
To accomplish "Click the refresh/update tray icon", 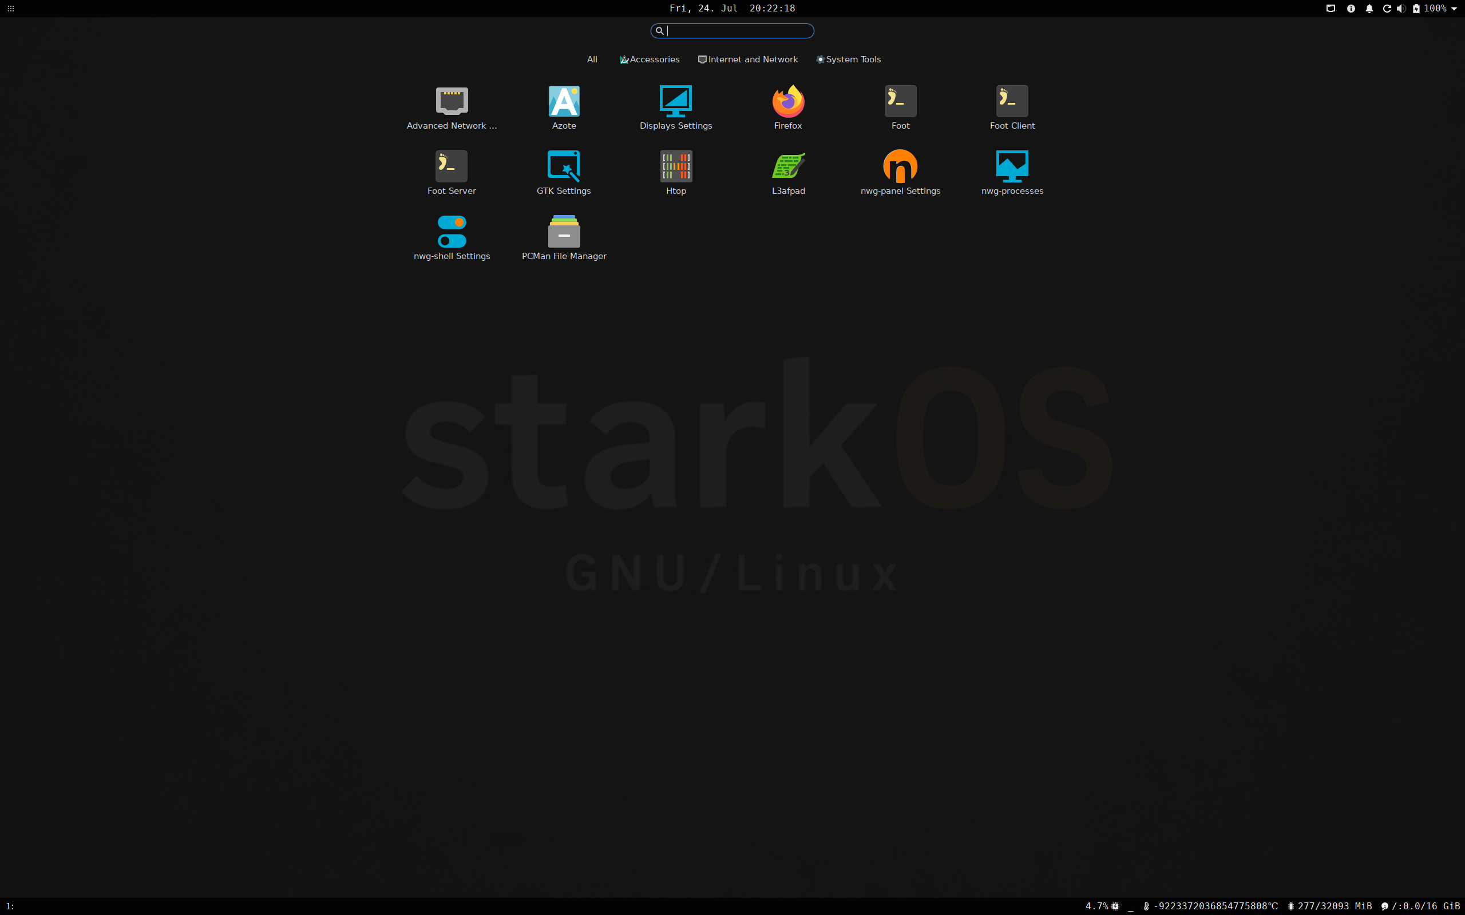I will pos(1386,9).
